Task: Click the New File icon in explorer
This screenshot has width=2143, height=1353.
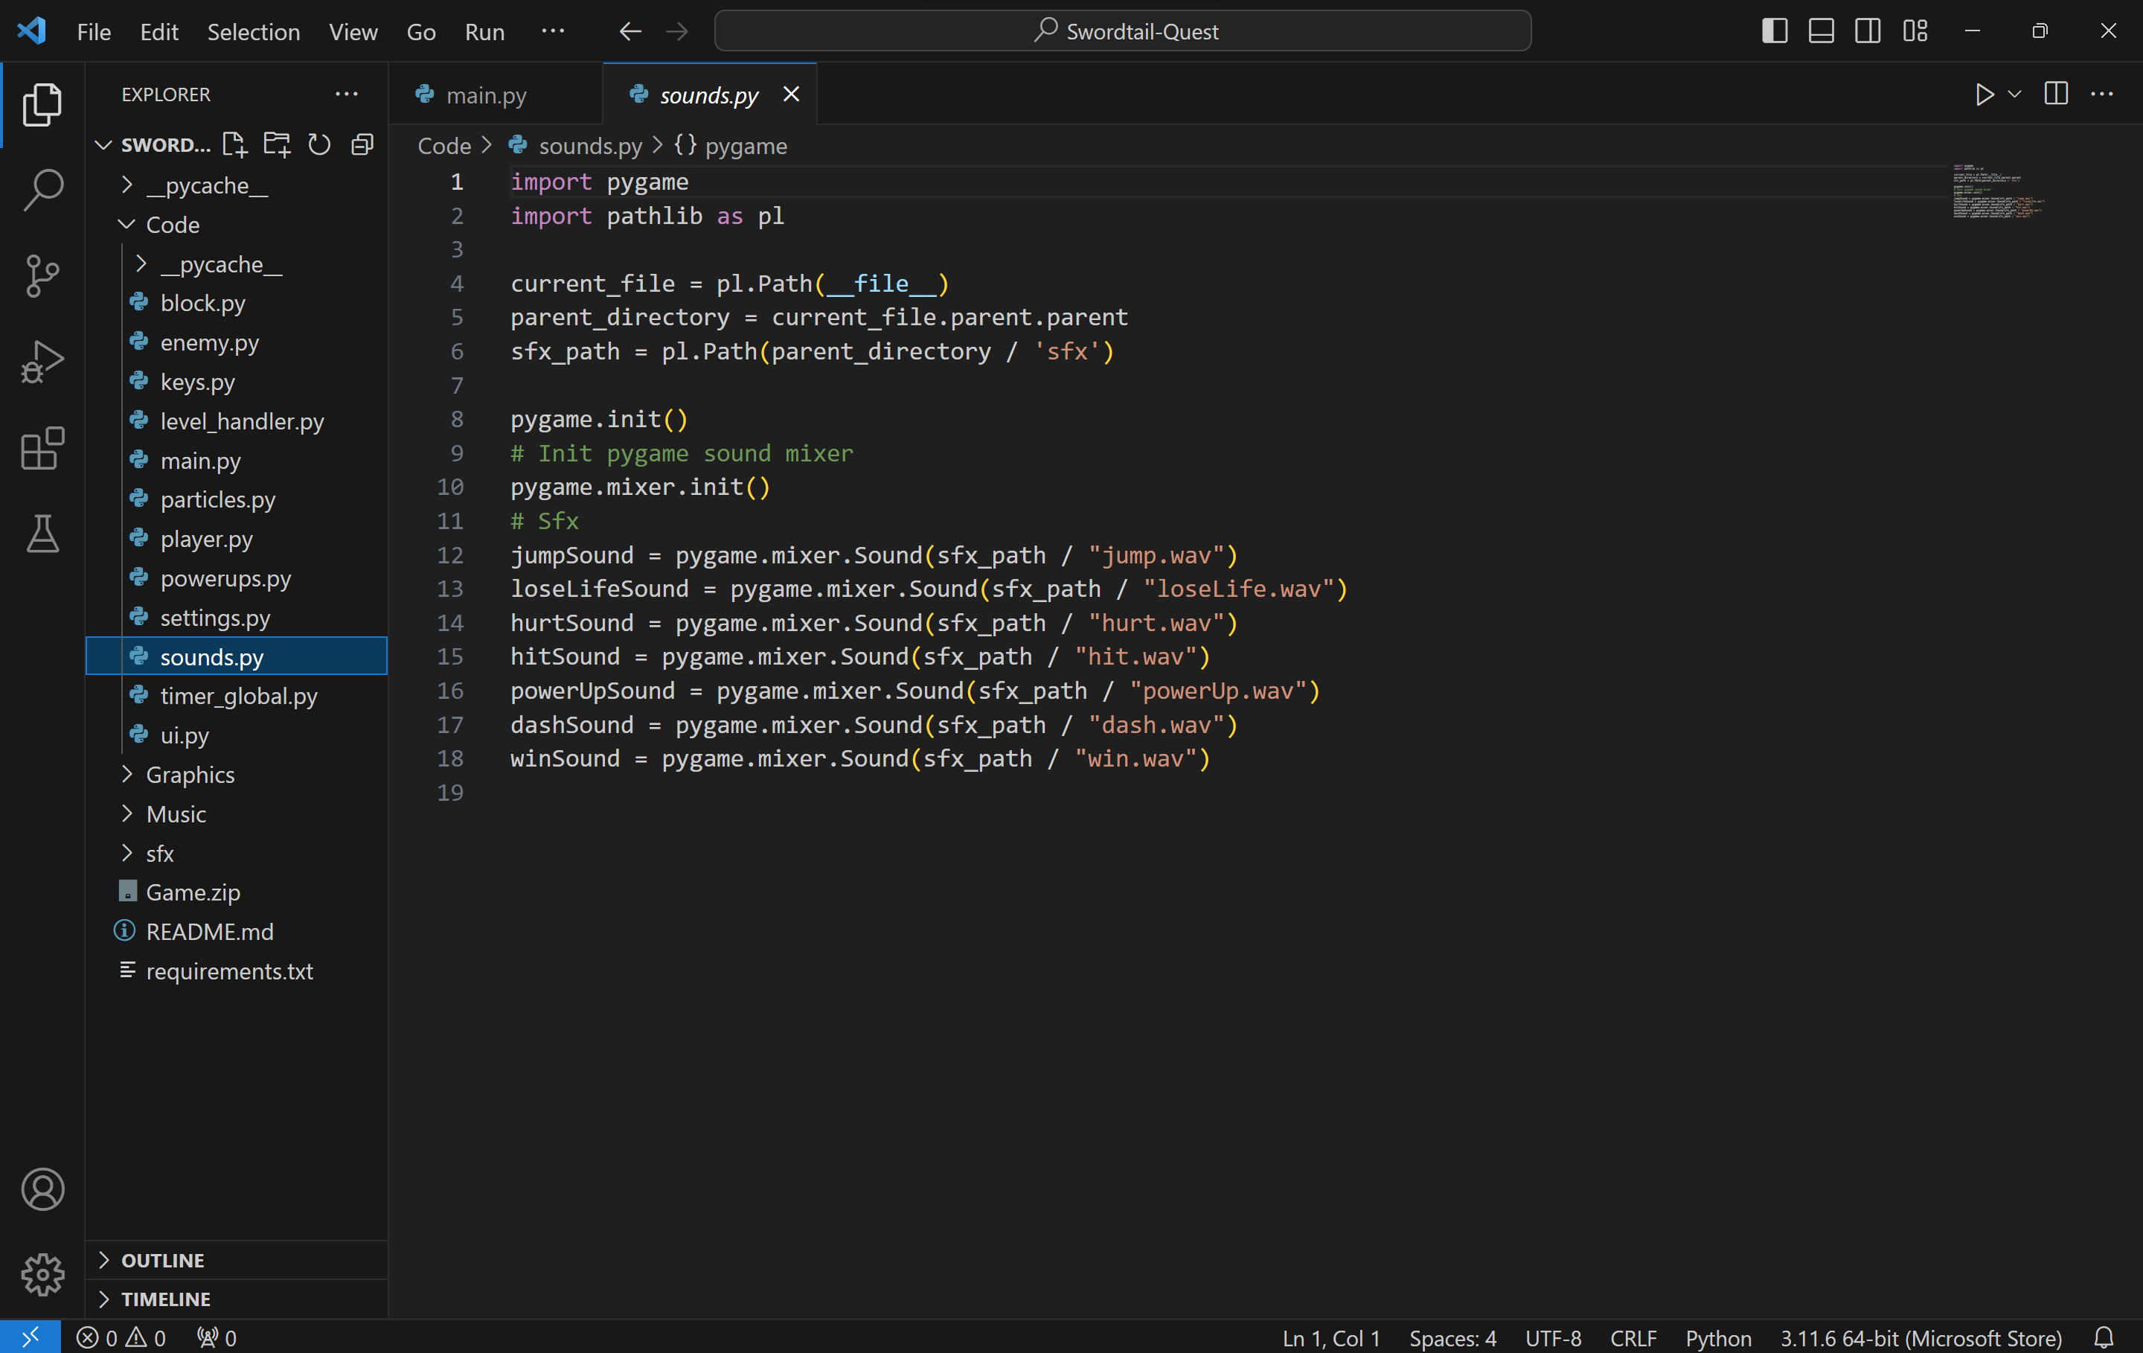Action: (234, 144)
